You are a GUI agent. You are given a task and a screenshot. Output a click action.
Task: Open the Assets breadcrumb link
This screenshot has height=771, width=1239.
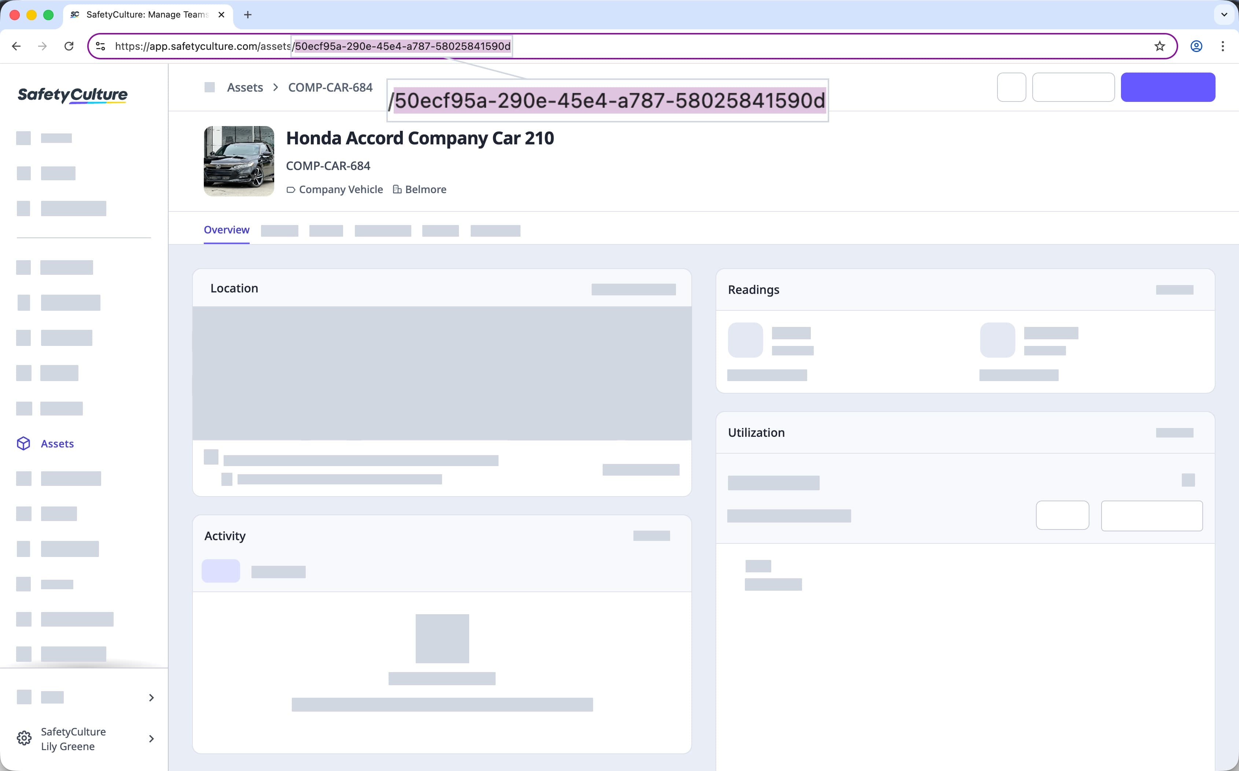[245, 87]
